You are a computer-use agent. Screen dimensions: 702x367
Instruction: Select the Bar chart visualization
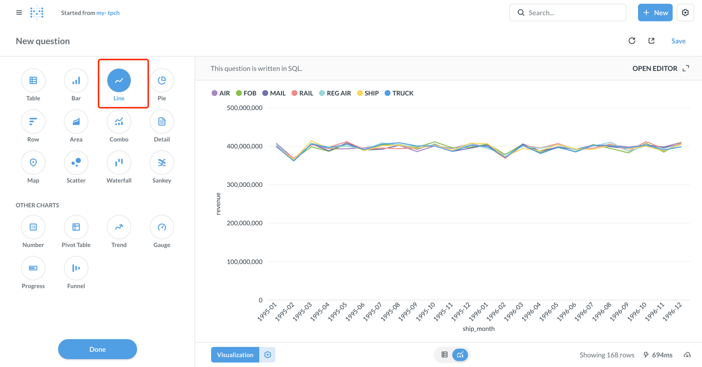[x=76, y=81]
